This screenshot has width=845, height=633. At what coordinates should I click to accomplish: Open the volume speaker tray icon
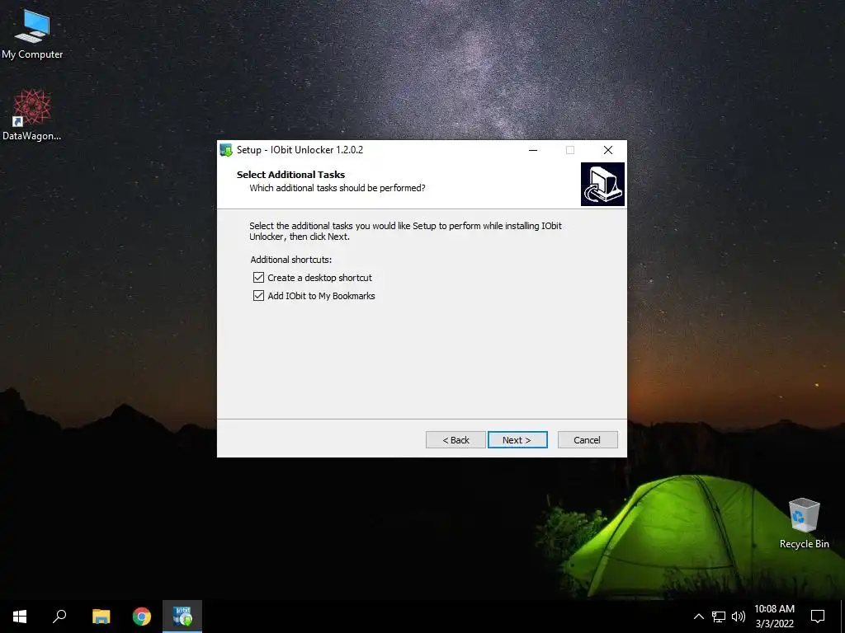(x=739, y=617)
